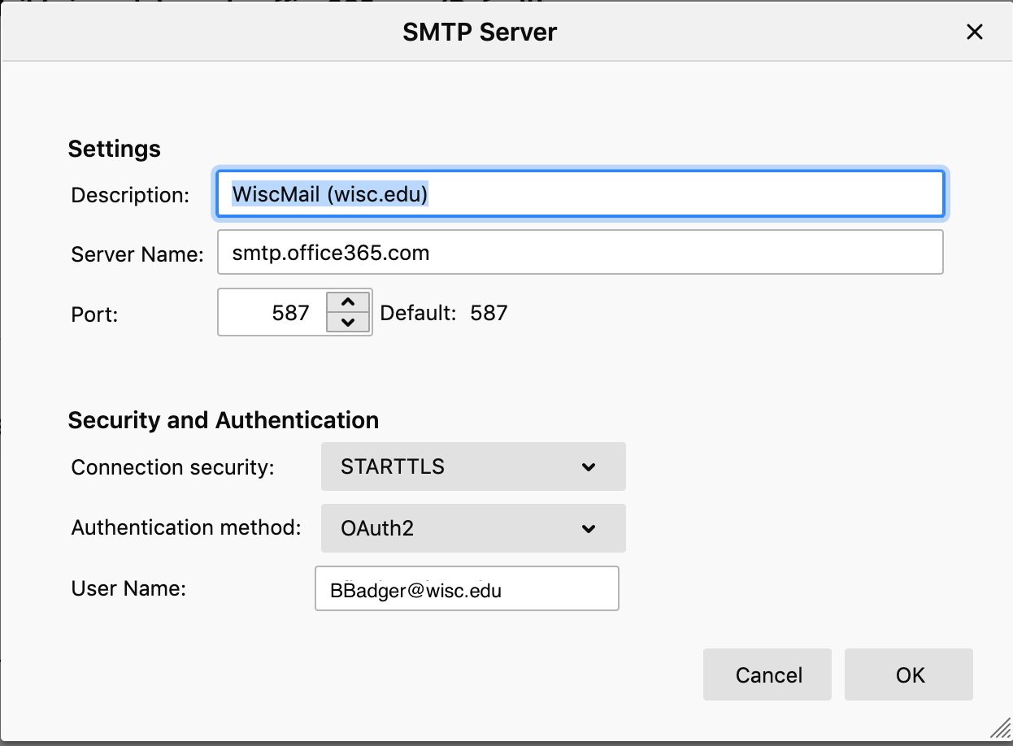The height and width of the screenshot is (746, 1013).
Task: Open the Authentication method OAuth2 dropdown
Action: click(473, 528)
